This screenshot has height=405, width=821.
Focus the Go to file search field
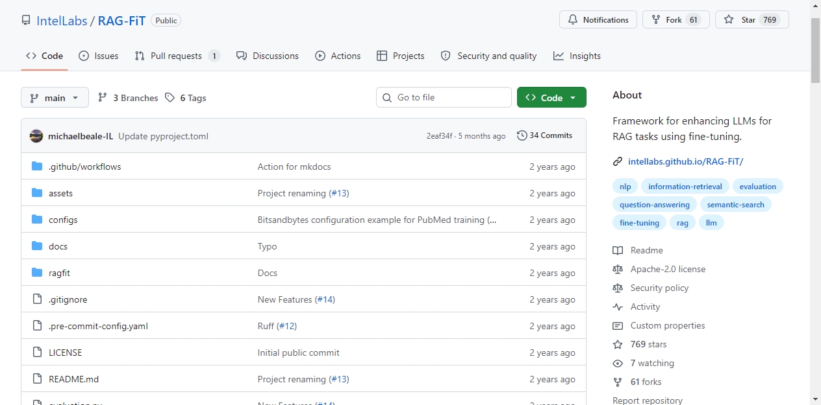pyautogui.click(x=444, y=97)
